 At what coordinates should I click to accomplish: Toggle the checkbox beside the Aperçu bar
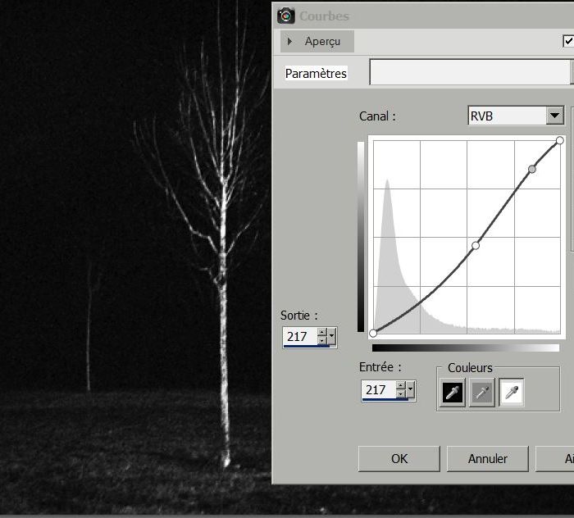pos(567,41)
